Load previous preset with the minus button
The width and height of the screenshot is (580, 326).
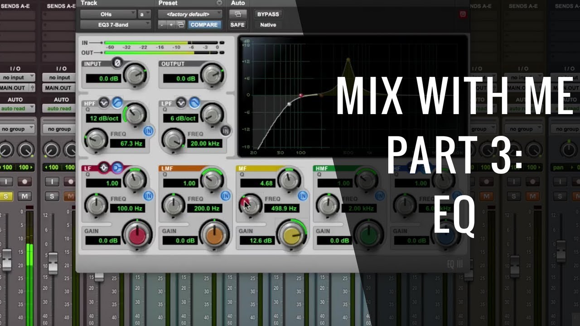[162, 25]
